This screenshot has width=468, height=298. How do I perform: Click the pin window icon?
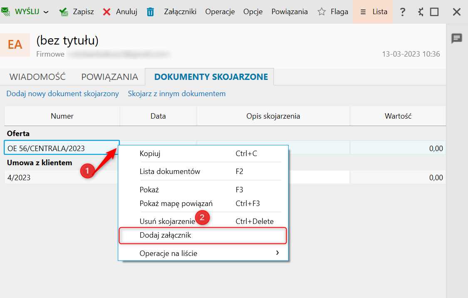pos(421,12)
